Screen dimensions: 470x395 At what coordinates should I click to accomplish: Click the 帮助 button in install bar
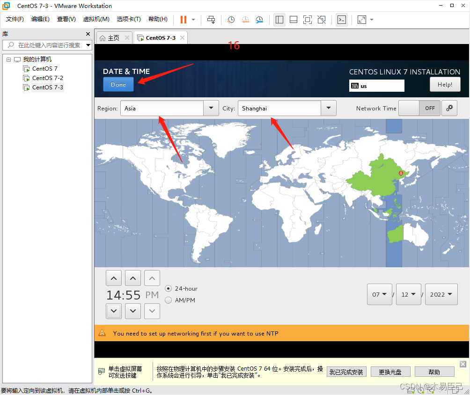434,372
